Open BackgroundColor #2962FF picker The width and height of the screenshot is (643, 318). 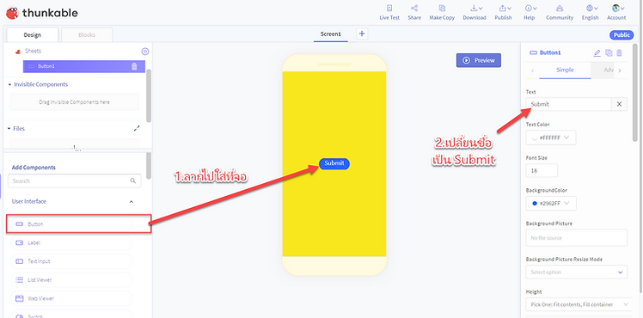(551, 203)
